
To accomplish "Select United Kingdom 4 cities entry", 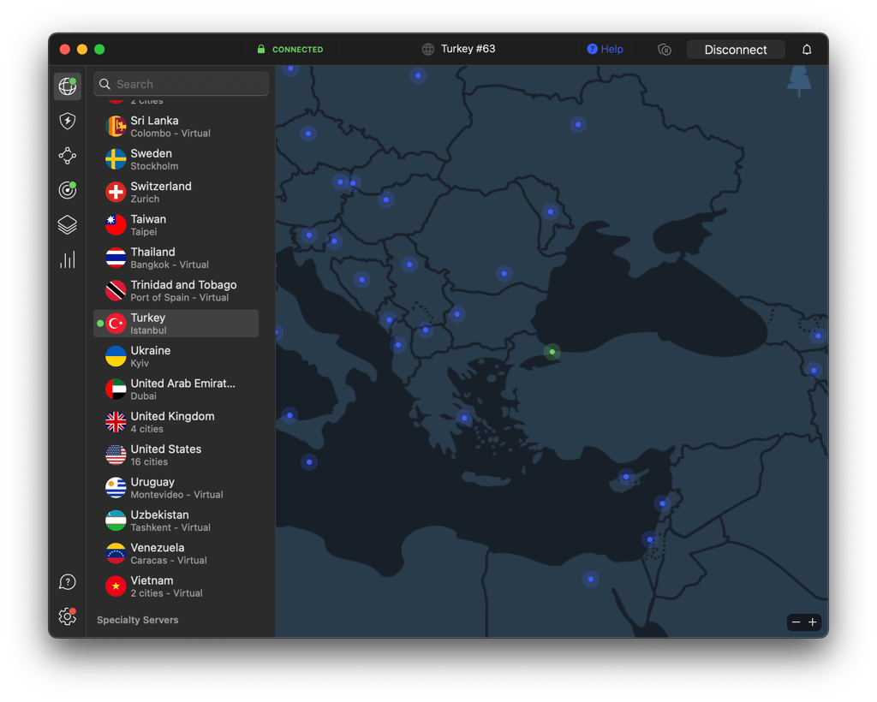I will click(x=176, y=422).
